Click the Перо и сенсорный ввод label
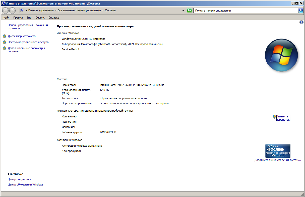The width and height of the screenshot is (305, 197). [77, 103]
